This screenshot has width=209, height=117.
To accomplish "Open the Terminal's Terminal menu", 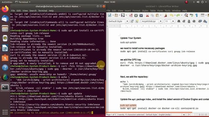I will click(43, 11).
